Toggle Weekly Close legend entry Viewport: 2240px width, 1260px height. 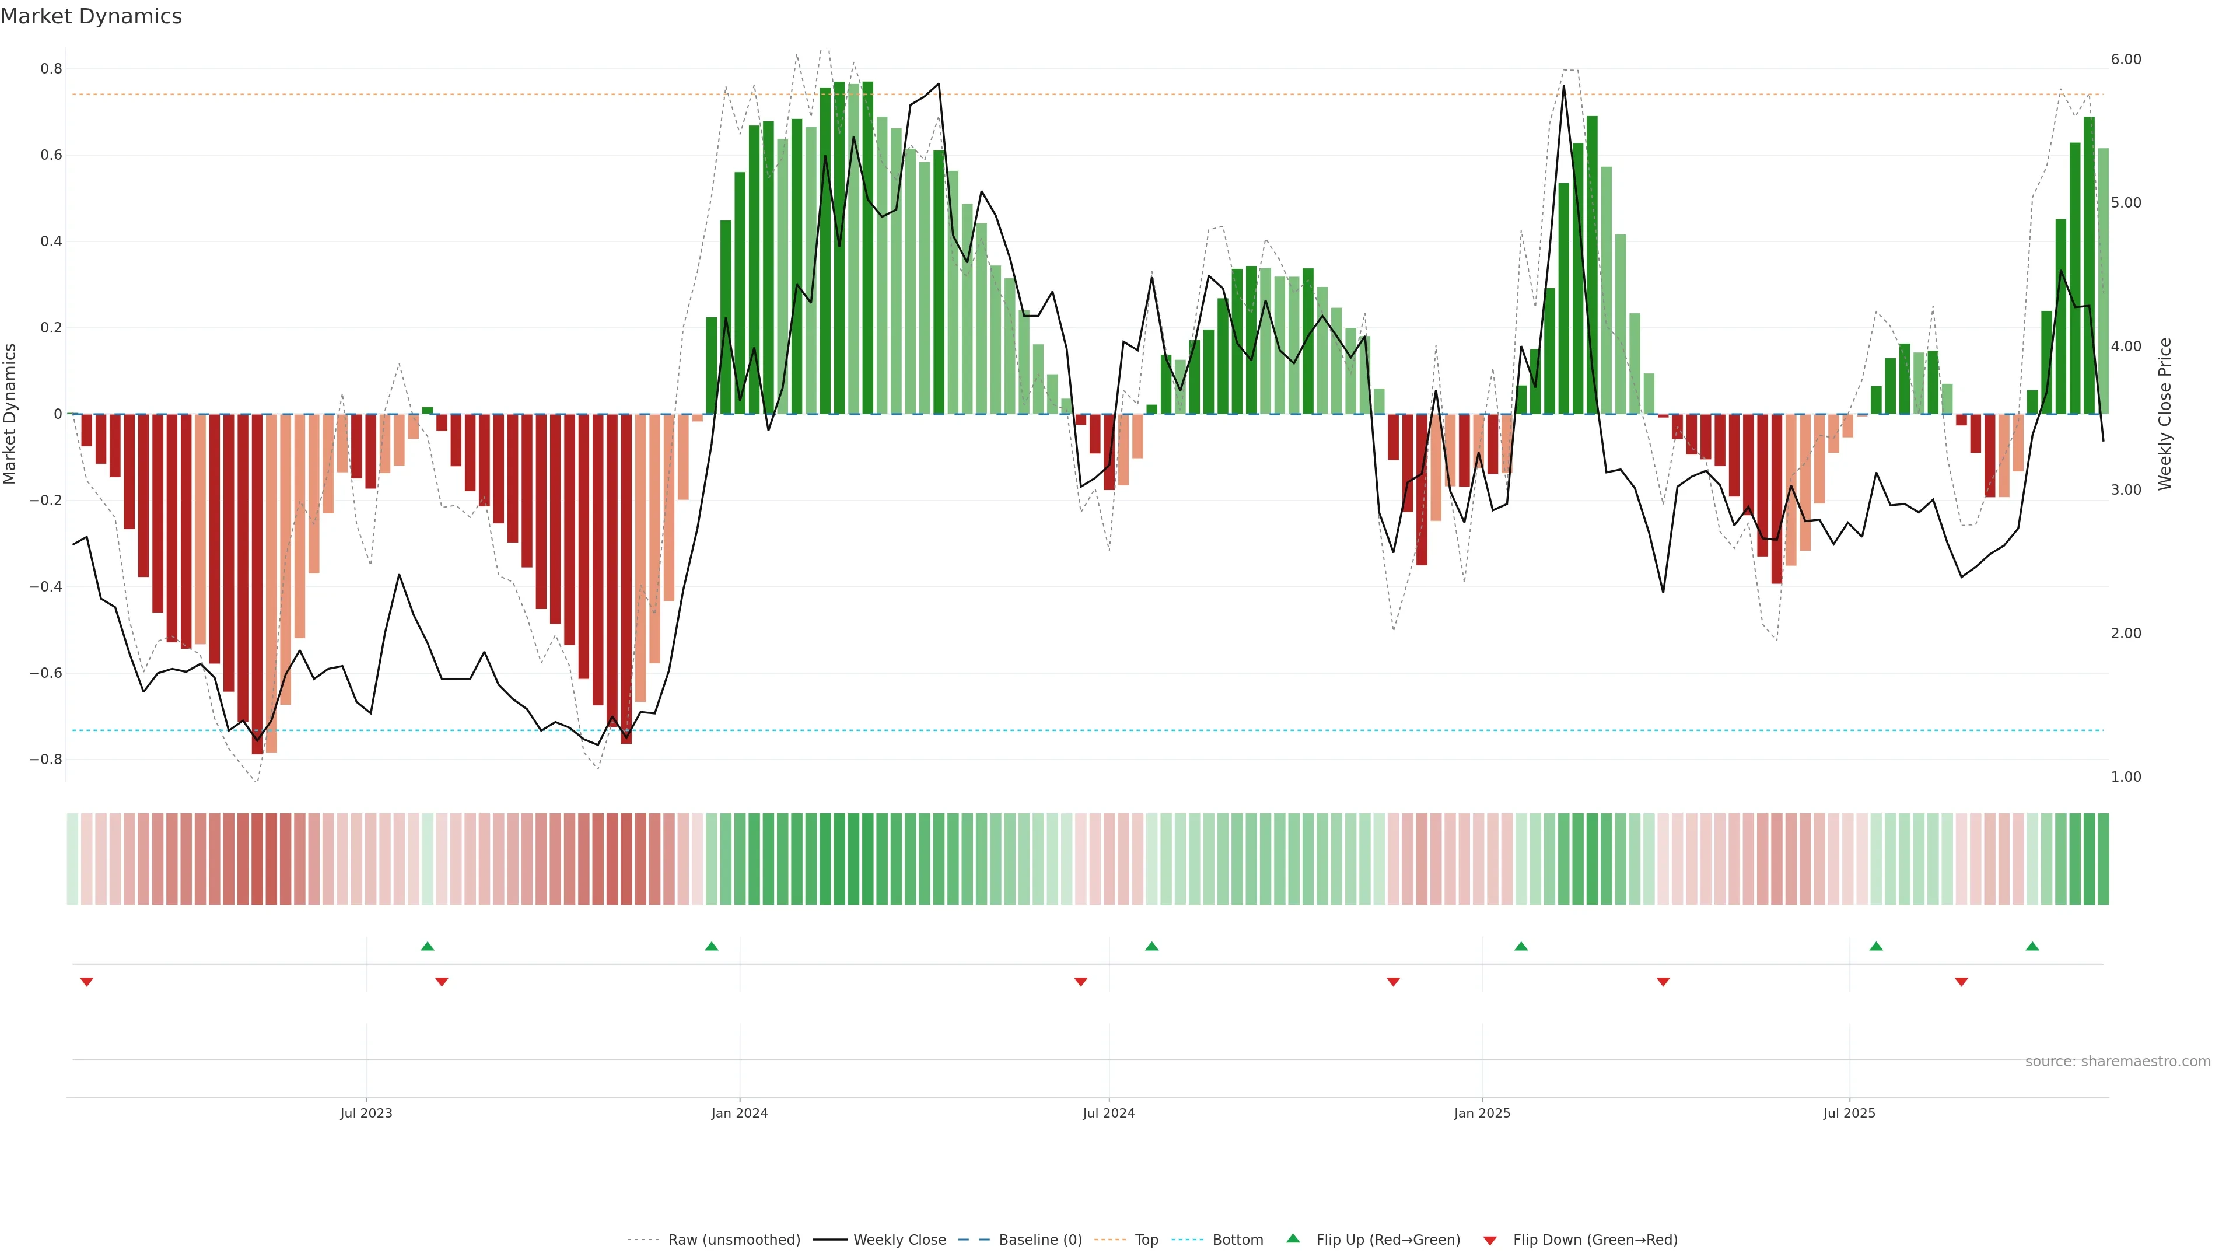point(899,1240)
